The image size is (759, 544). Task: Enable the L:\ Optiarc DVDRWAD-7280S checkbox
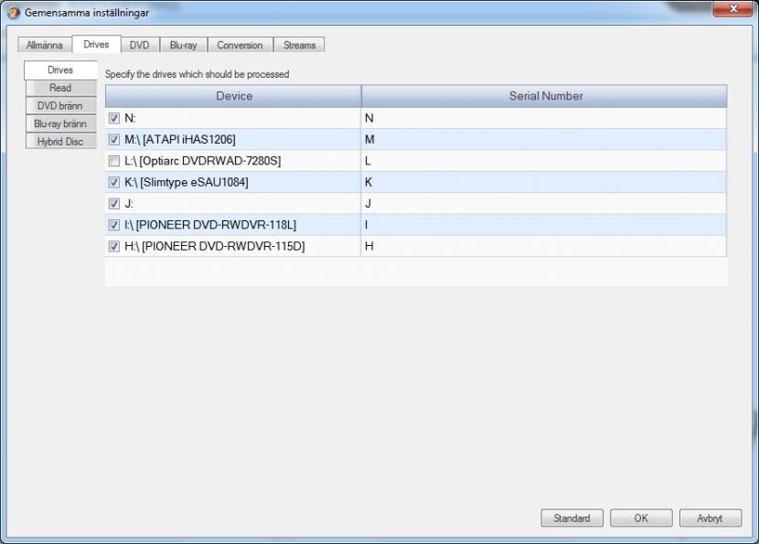(113, 161)
